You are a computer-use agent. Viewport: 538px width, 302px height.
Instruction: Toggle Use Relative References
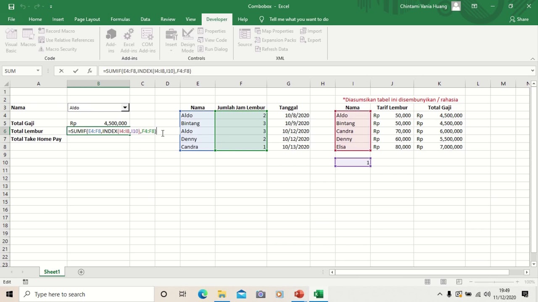[x=66, y=40]
